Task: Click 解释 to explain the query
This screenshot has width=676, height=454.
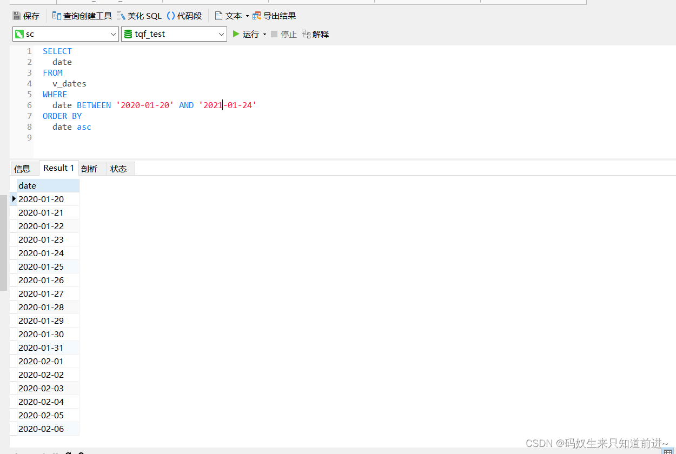Action: tap(315, 34)
